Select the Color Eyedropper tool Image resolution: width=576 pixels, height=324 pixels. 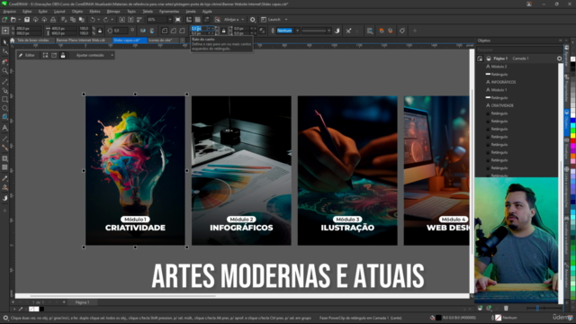pyautogui.click(x=4, y=178)
